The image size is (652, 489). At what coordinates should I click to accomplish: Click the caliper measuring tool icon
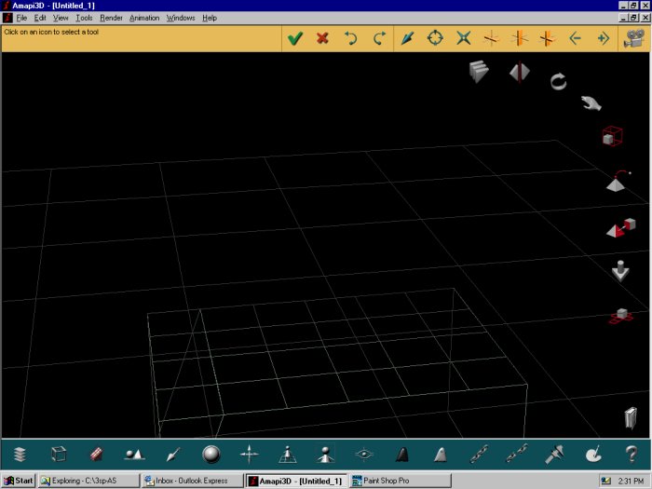555,455
